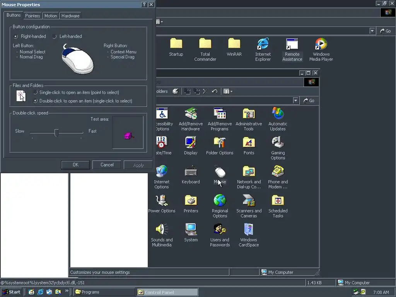Screen dimensions: 396x297
Task: Confirm Mouse Properties with OK
Action: tap(75, 165)
